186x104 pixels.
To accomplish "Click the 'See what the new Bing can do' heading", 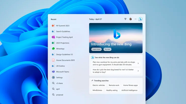I will (107, 57).
